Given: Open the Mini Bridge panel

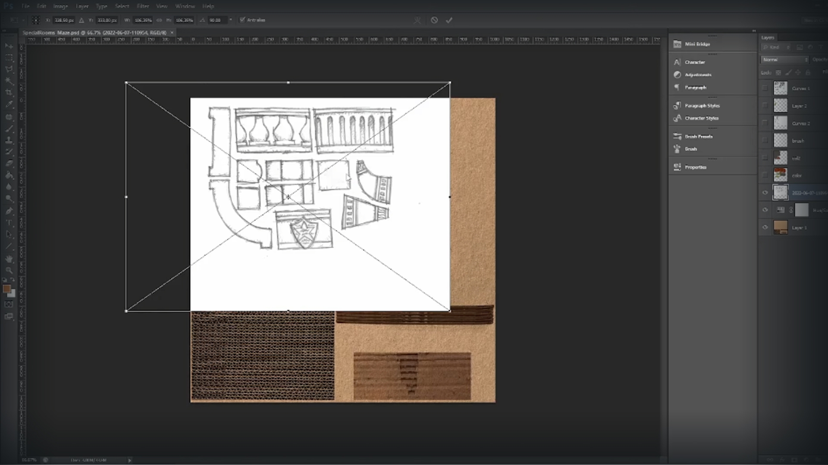Looking at the screenshot, I should point(697,44).
